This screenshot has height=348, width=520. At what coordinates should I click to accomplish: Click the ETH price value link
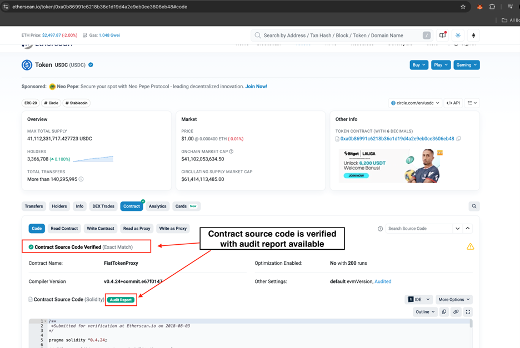pos(52,35)
